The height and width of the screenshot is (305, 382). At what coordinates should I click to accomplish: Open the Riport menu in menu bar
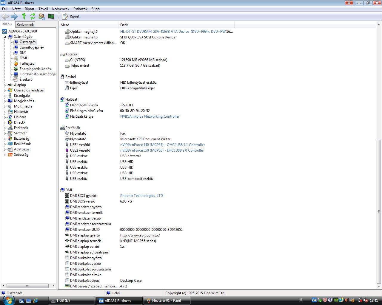(30, 9)
